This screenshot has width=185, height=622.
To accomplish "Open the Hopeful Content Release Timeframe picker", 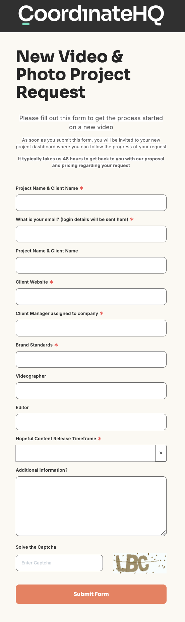I will (x=85, y=453).
